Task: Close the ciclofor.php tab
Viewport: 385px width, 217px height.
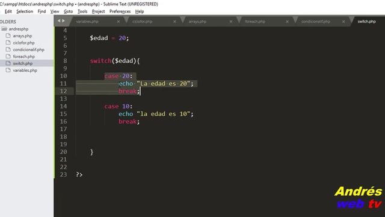Action: pos(174,22)
